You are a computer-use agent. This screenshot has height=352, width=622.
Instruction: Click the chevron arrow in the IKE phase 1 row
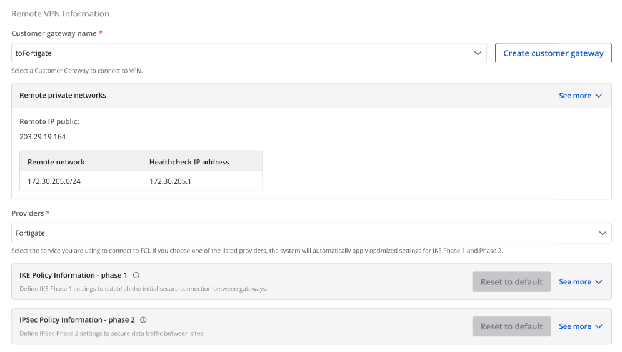click(x=598, y=282)
